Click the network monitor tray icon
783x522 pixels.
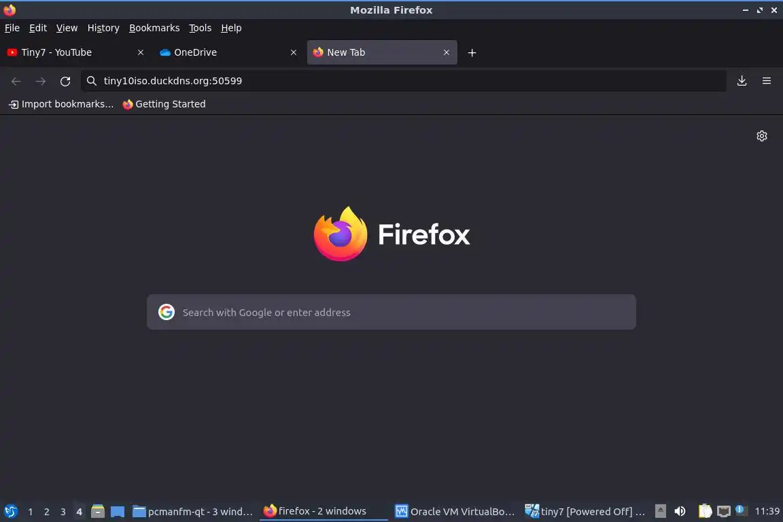pos(724,512)
